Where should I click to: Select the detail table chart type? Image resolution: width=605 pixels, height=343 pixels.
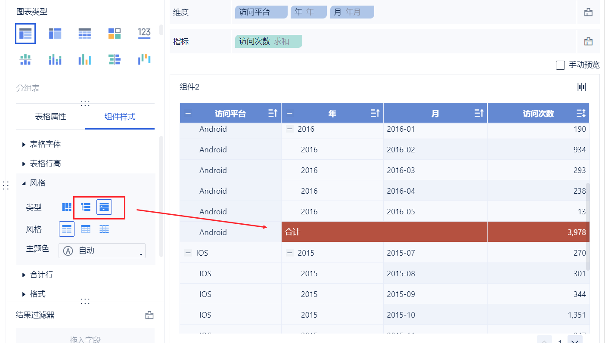85,34
